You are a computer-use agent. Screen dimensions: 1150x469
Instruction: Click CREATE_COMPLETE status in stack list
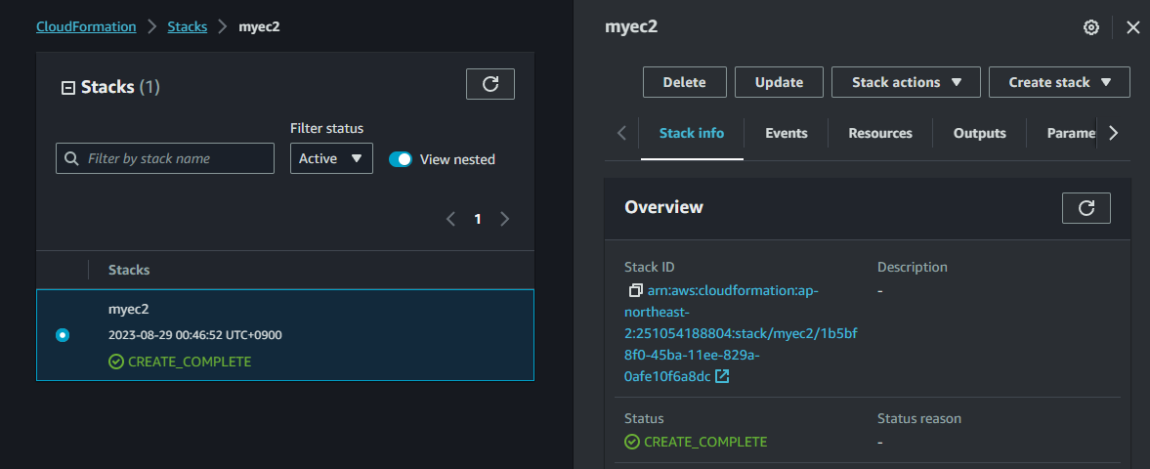180,362
